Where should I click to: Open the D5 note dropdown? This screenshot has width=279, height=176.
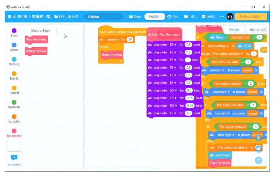(173, 106)
